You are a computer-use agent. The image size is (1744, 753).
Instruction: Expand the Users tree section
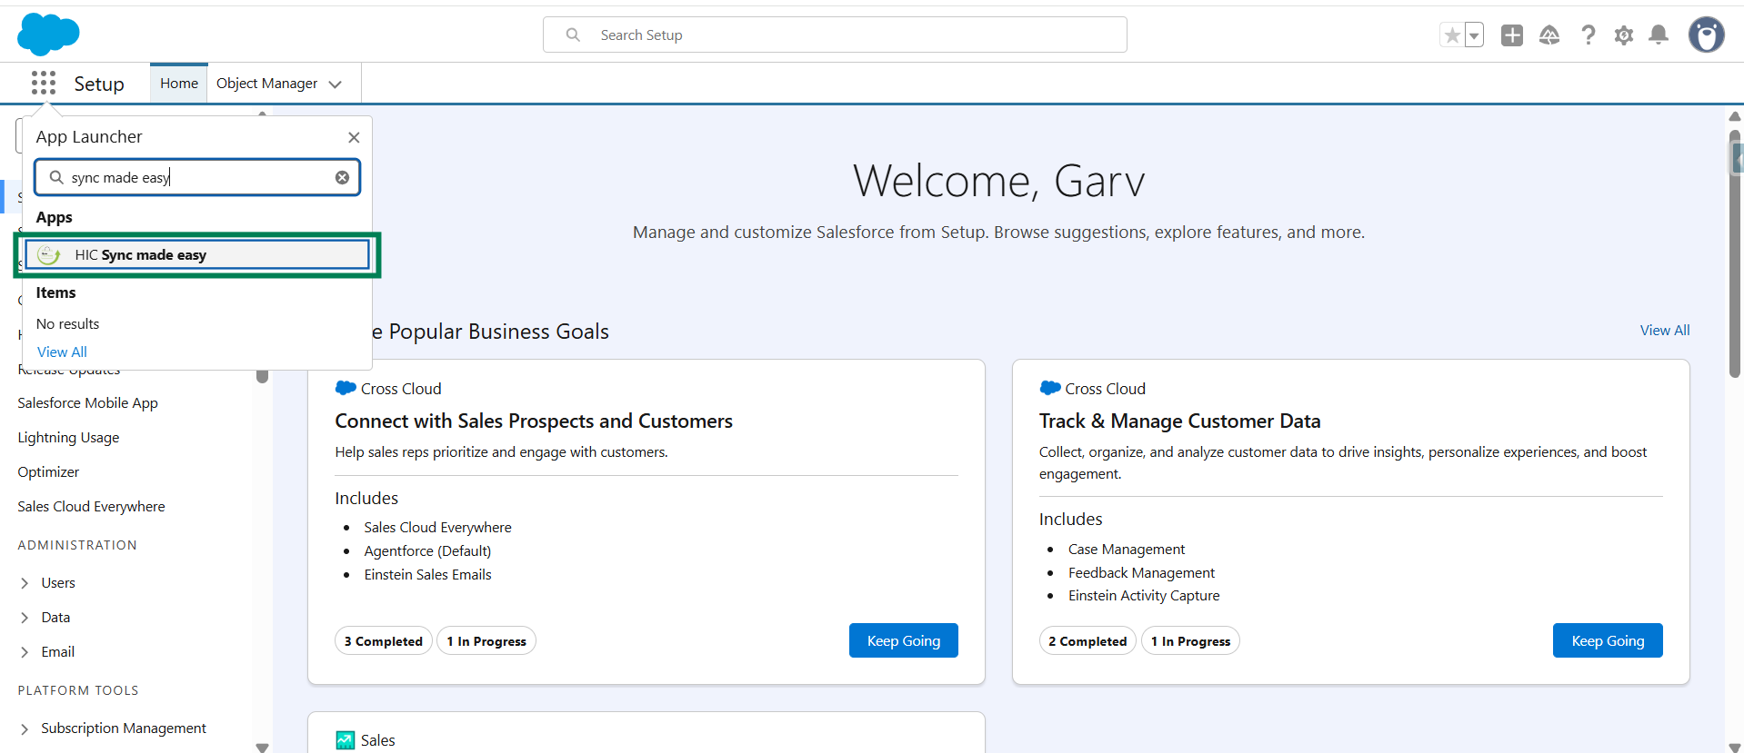pyautogui.click(x=25, y=583)
